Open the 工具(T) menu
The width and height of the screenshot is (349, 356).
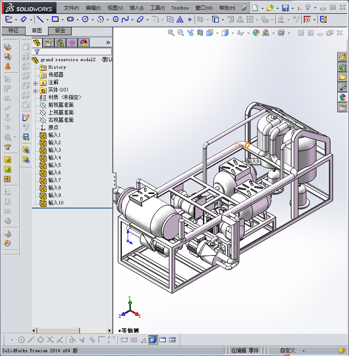coord(157,8)
